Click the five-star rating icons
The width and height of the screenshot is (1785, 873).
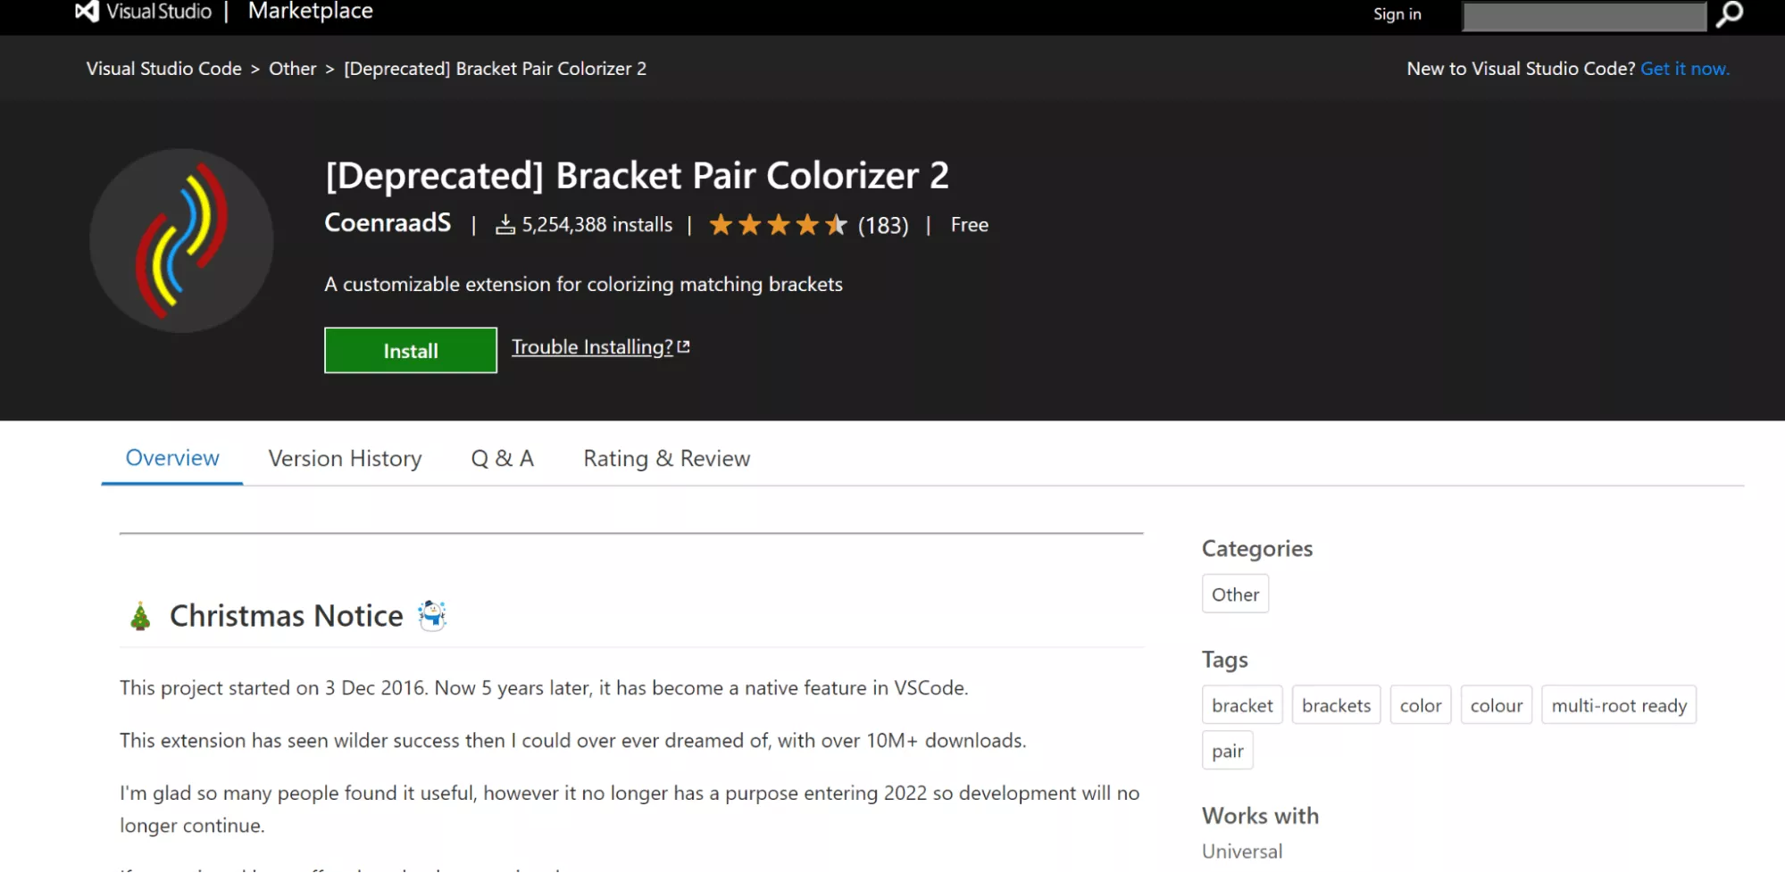pos(778,225)
